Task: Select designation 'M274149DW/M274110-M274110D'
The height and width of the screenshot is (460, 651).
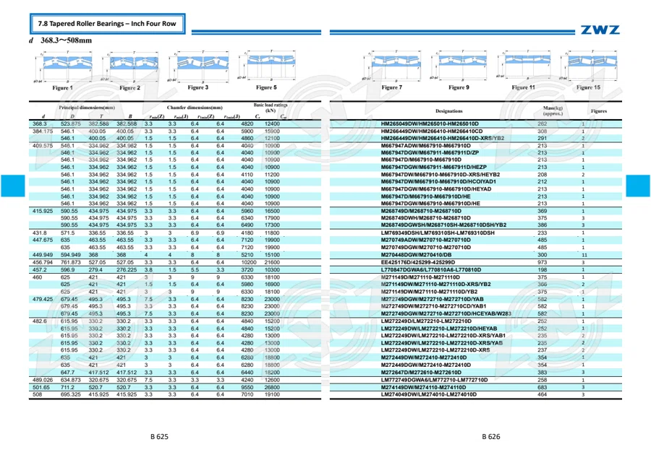Action: (x=423, y=388)
